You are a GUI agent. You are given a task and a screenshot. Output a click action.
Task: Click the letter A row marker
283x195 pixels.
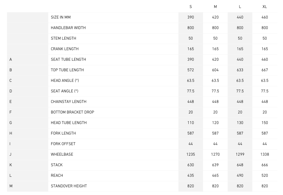pyautogui.click(x=11, y=59)
